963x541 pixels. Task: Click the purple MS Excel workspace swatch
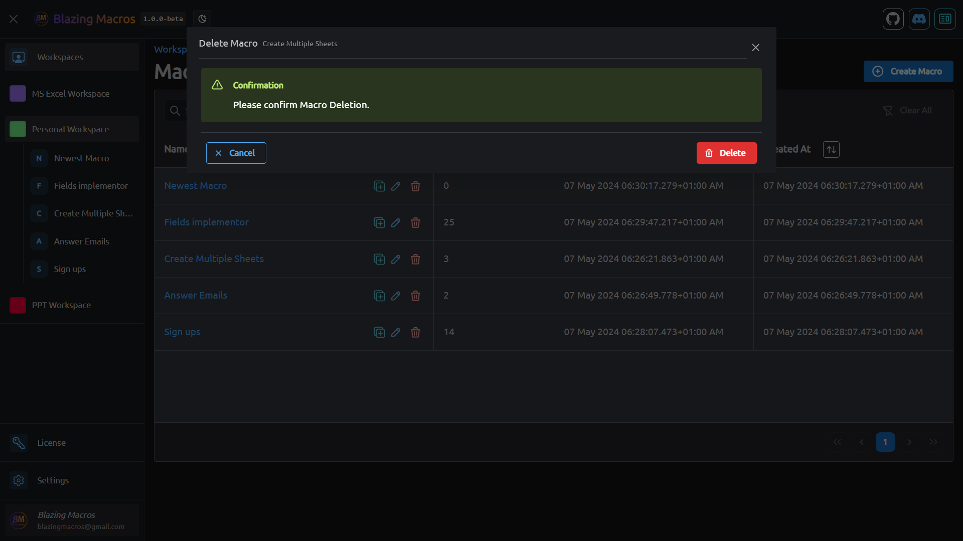(18, 94)
